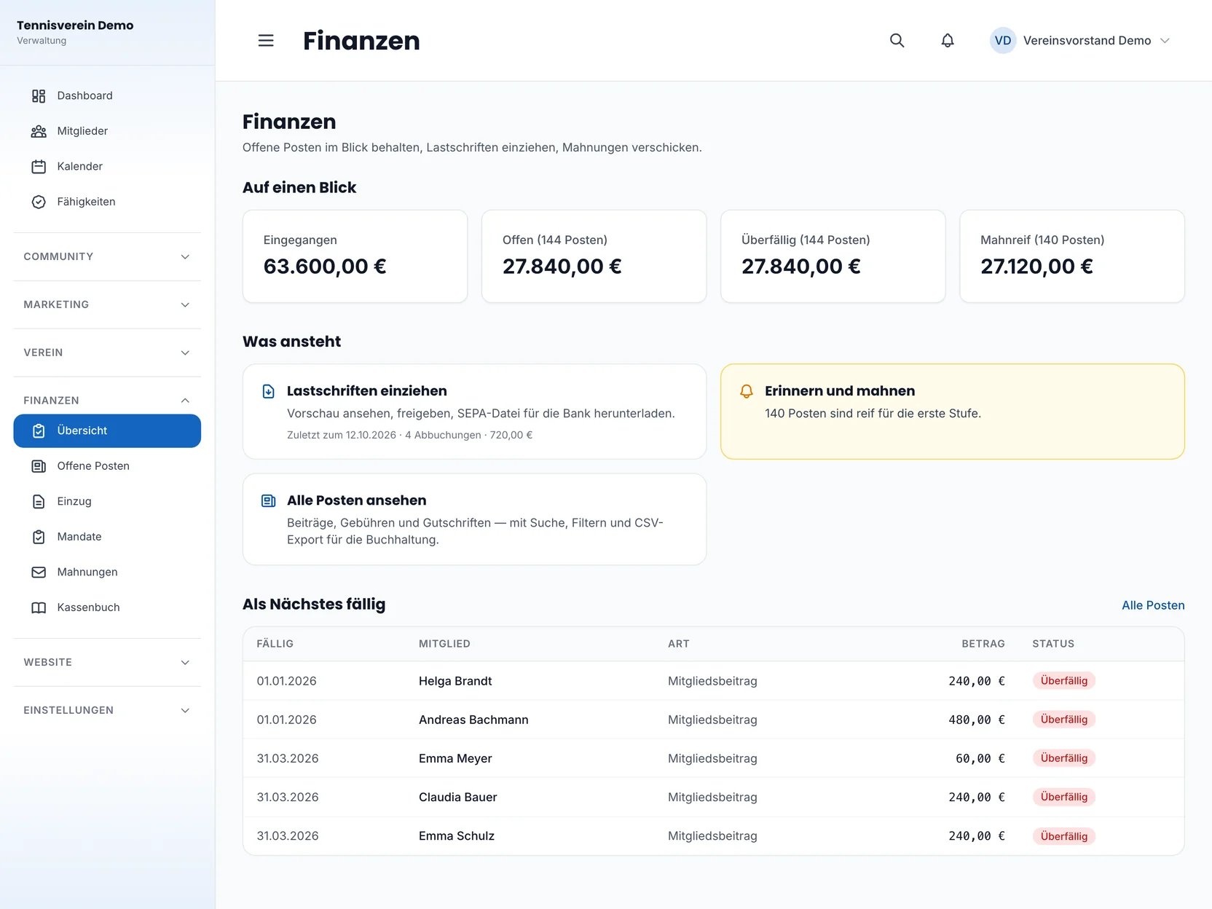Click Helga Brandt in the table
The height and width of the screenshot is (909, 1212).
pos(455,681)
